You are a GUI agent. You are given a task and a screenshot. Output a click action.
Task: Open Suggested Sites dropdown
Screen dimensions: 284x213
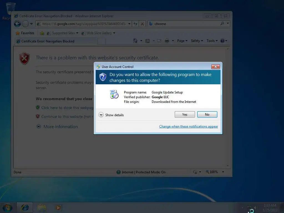(x=62, y=33)
